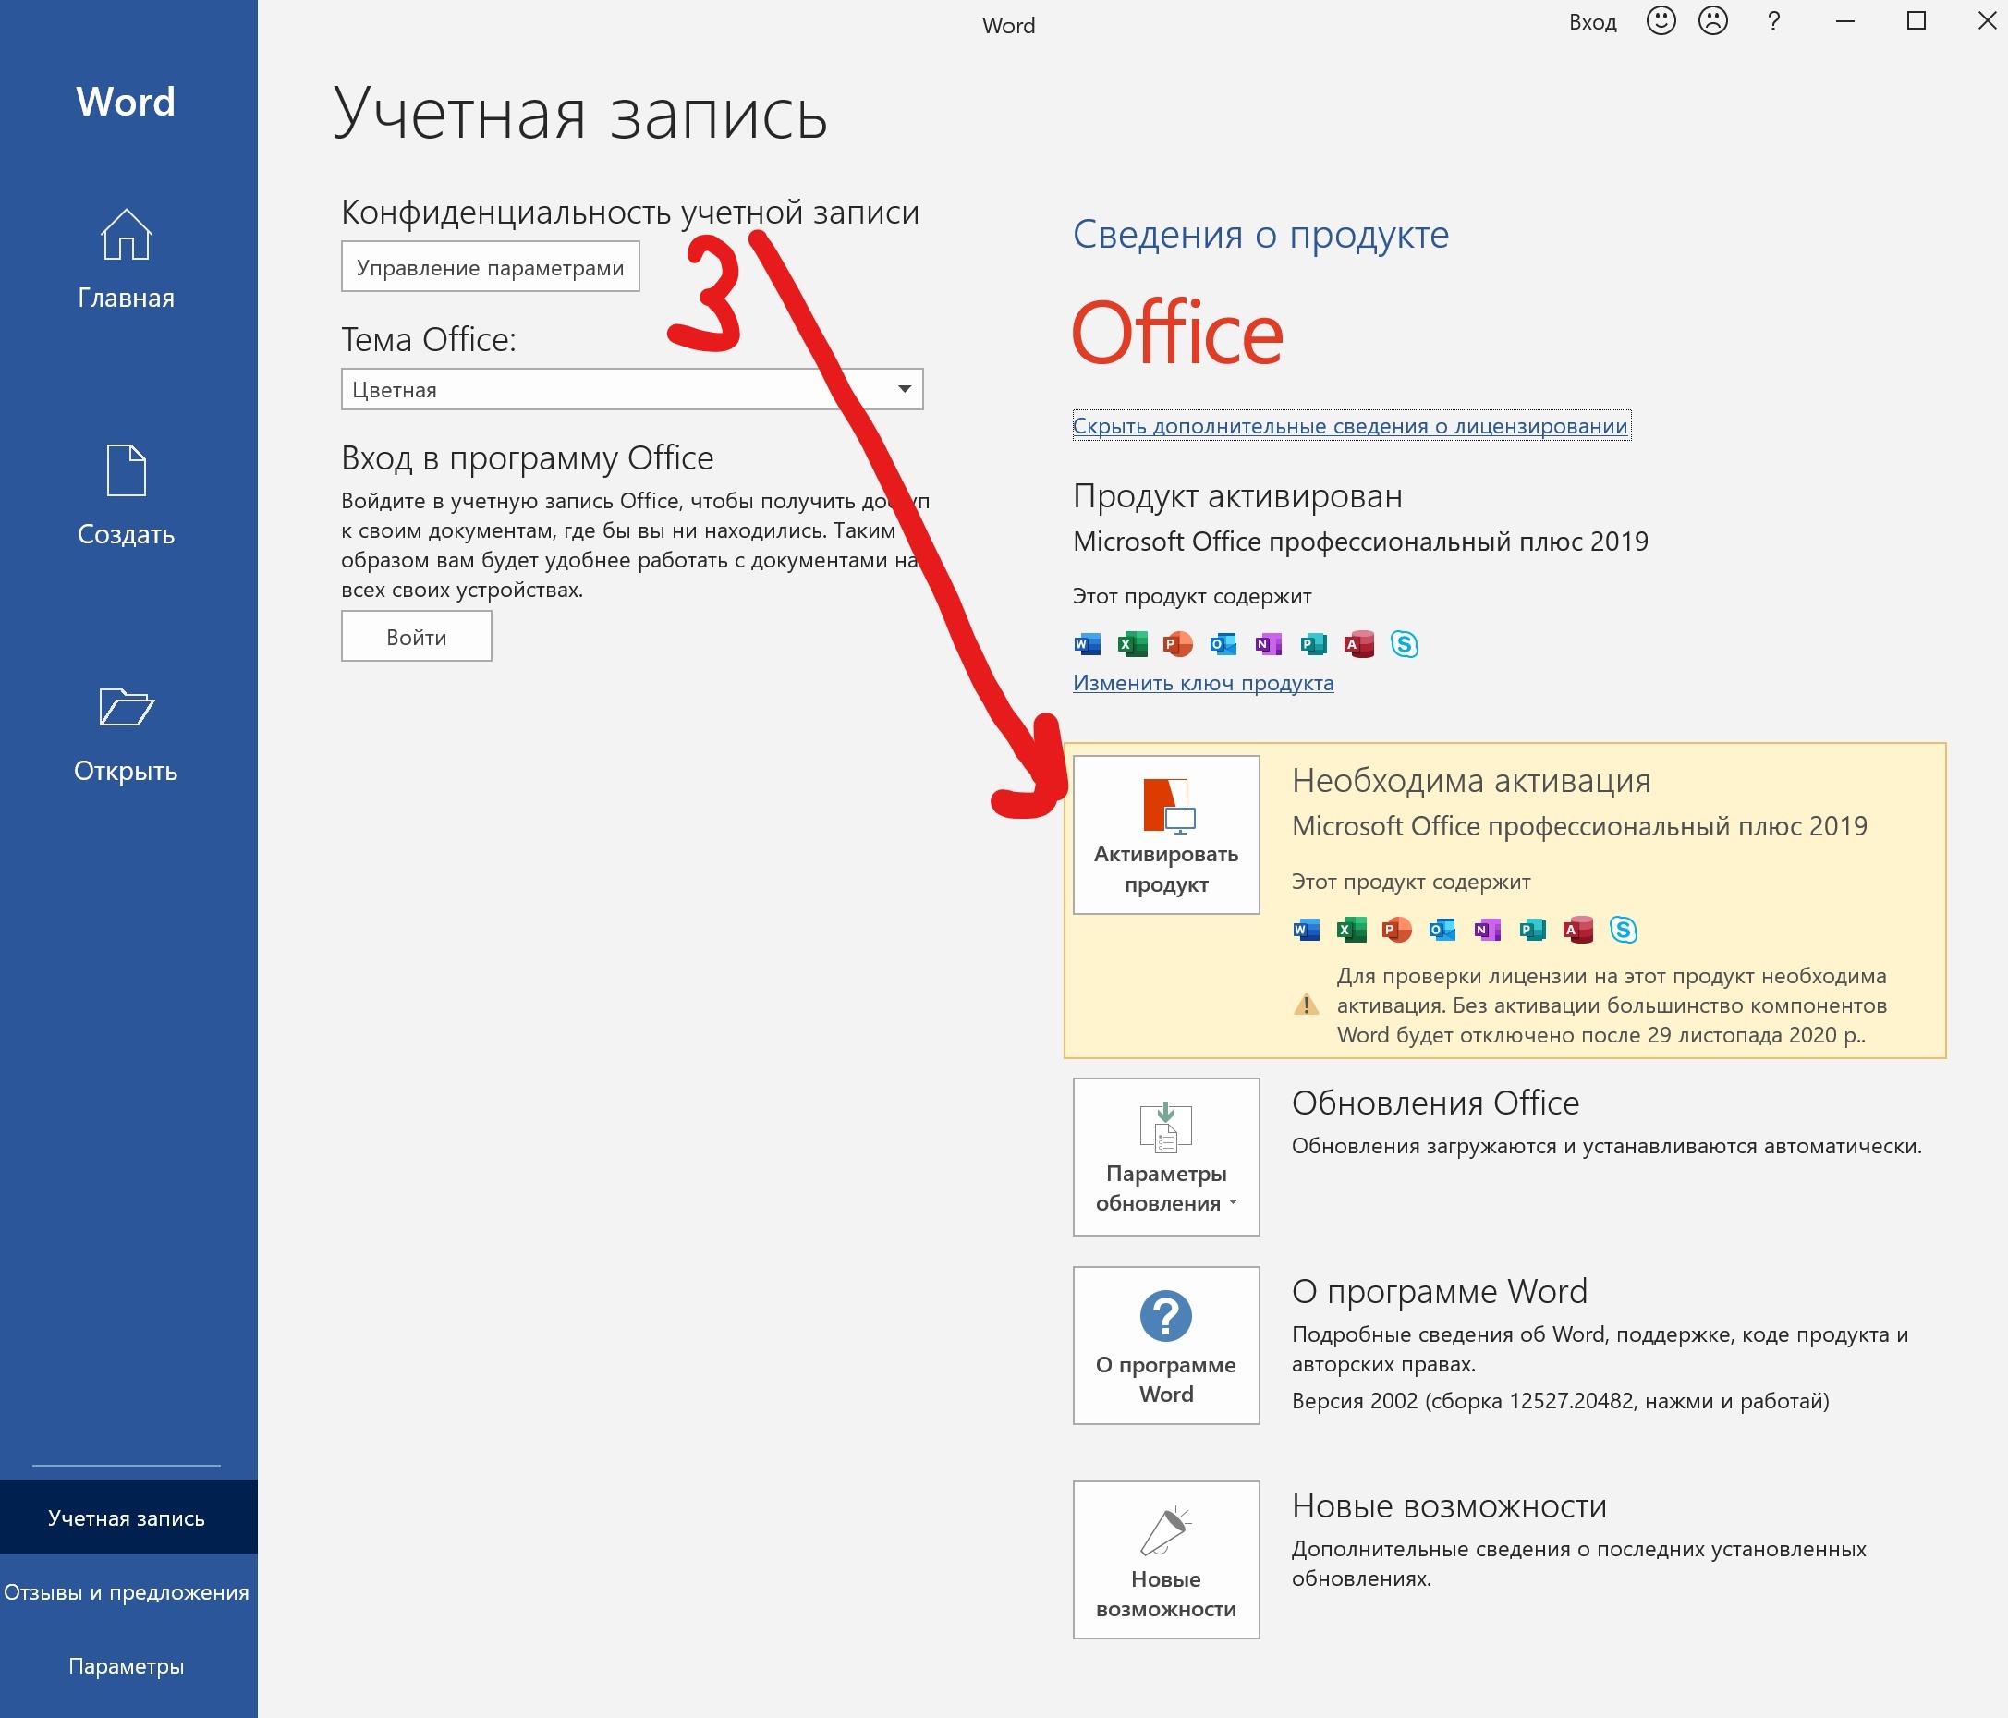Viewport: 2008px width, 1718px height.
Task: Click the Открыть folder icon
Action: pyautogui.click(x=126, y=707)
